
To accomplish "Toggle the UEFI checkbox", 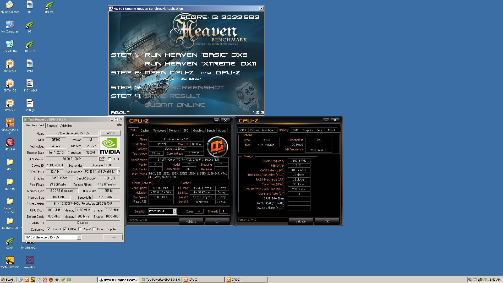I will 110,159.
